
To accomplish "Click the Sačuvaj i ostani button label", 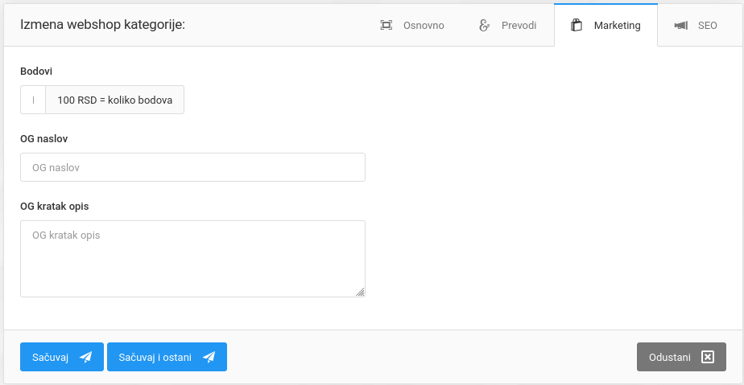I will click(x=155, y=357).
